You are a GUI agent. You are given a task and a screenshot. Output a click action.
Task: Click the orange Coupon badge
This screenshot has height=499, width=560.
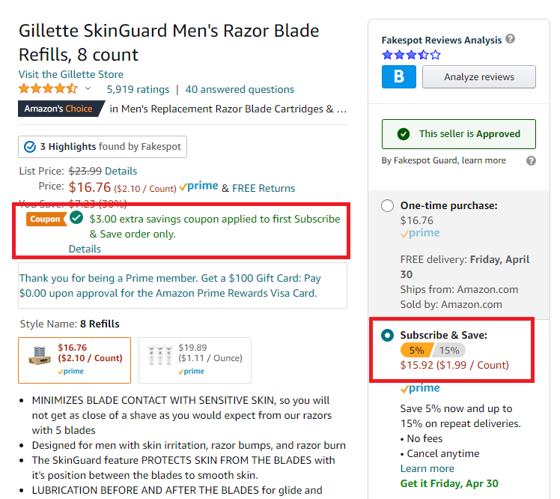(46, 219)
